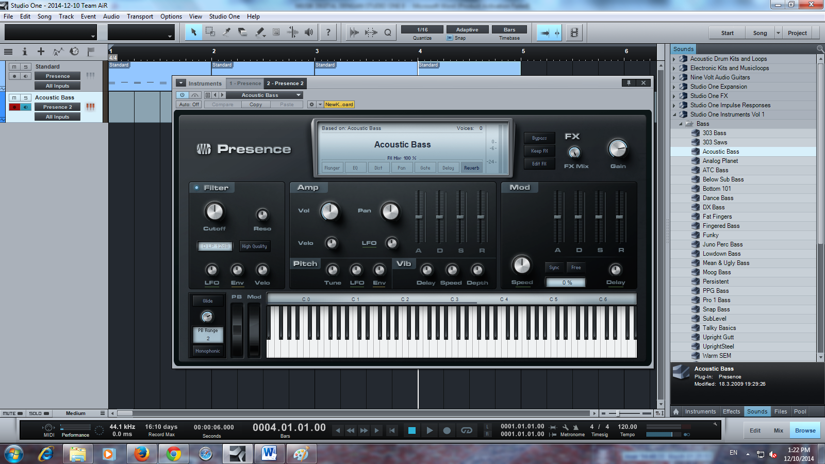The height and width of the screenshot is (464, 825).
Task: Toggle monitor on Acoustic Bass track
Action: [26, 107]
